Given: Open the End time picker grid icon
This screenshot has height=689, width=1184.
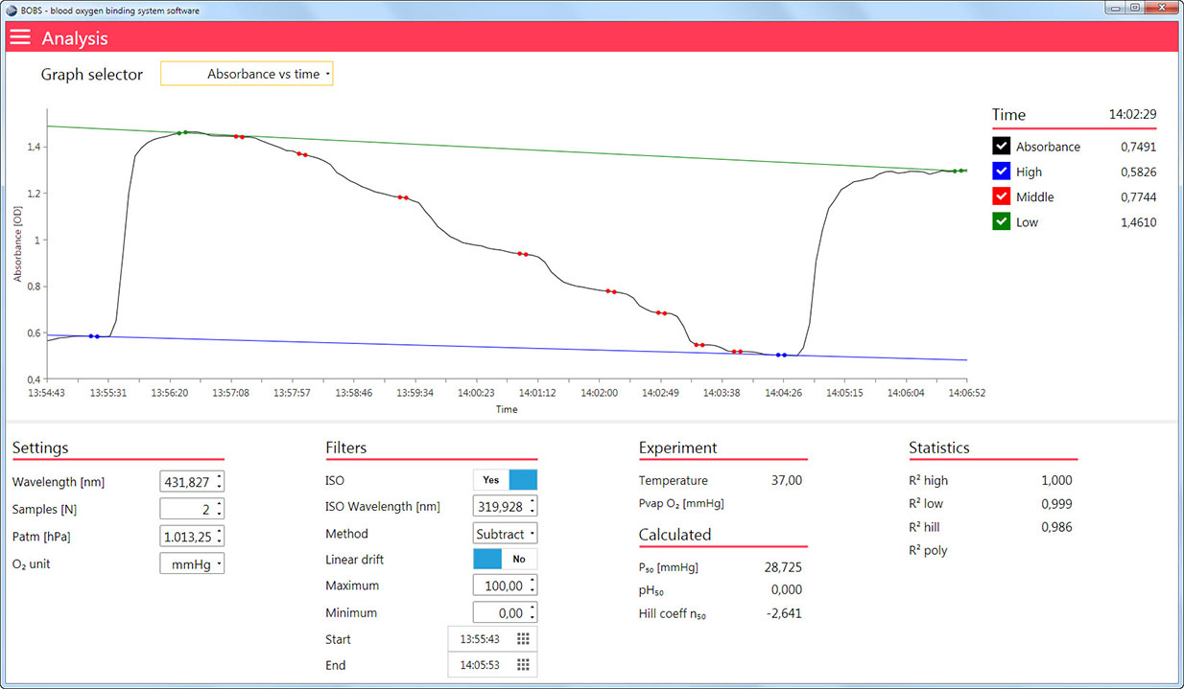Looking at the screenshot, I should pos(523,665).
